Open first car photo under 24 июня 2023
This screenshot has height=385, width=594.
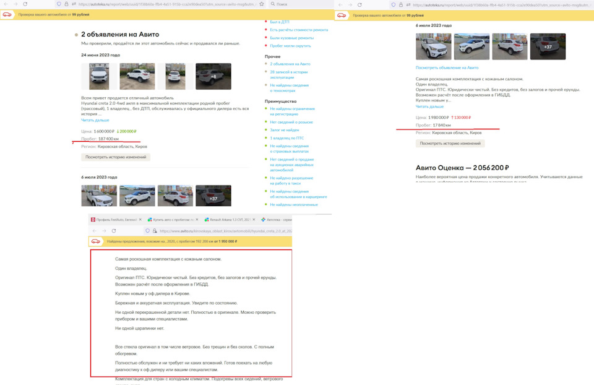(99, 77)
